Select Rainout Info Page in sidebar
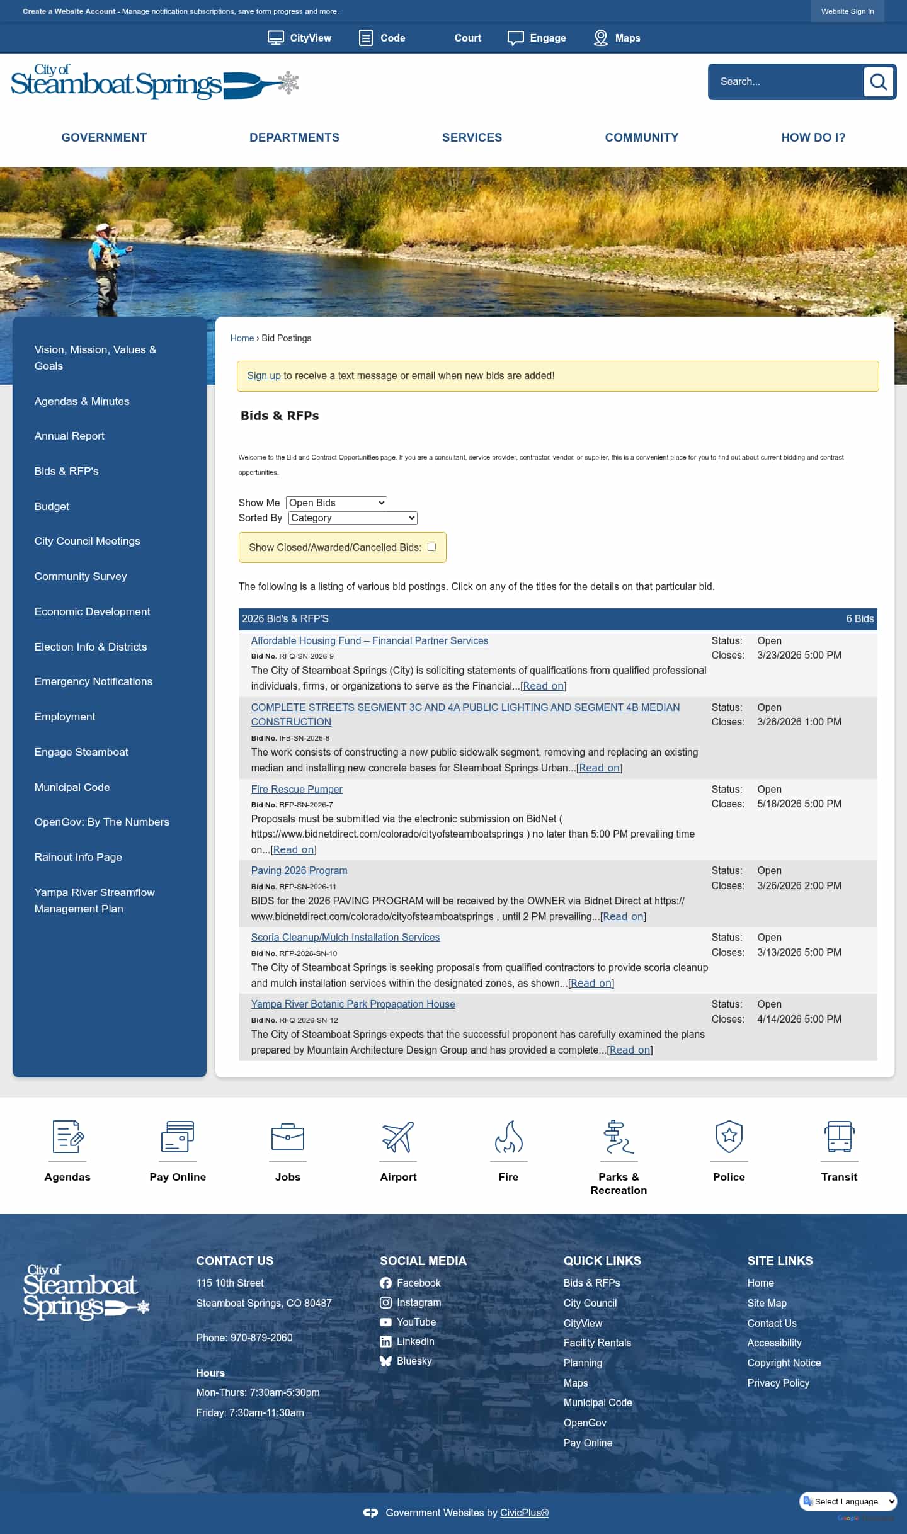Viewport: 907px width, 1534px height. [78, 857]
